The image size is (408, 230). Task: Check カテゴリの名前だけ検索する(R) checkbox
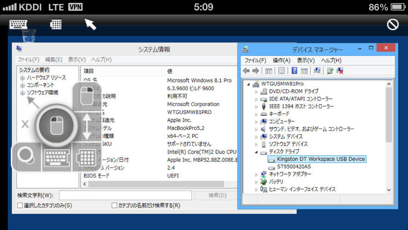[x=114, y=206]
